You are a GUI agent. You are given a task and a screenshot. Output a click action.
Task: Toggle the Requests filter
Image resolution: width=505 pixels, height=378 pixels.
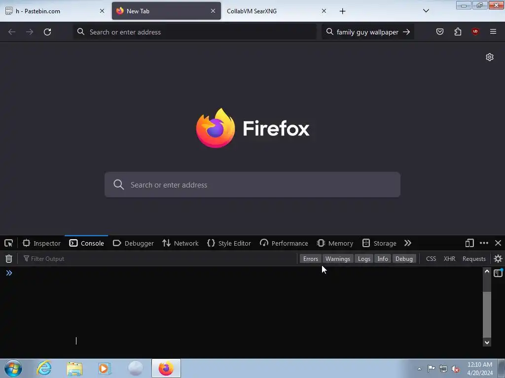pyautogui.click(x=474, y=259)
